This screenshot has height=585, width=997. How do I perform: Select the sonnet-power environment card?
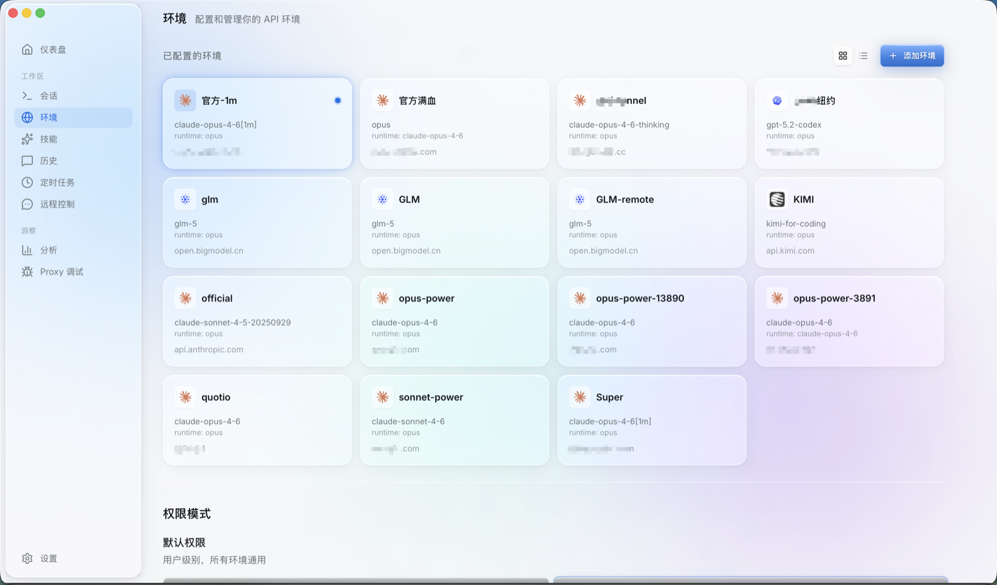pos(455,420)
